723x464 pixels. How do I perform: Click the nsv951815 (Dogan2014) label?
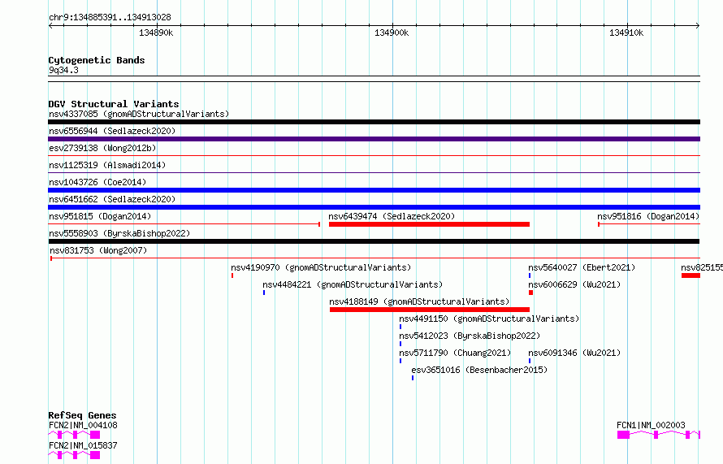click(100, 216)
